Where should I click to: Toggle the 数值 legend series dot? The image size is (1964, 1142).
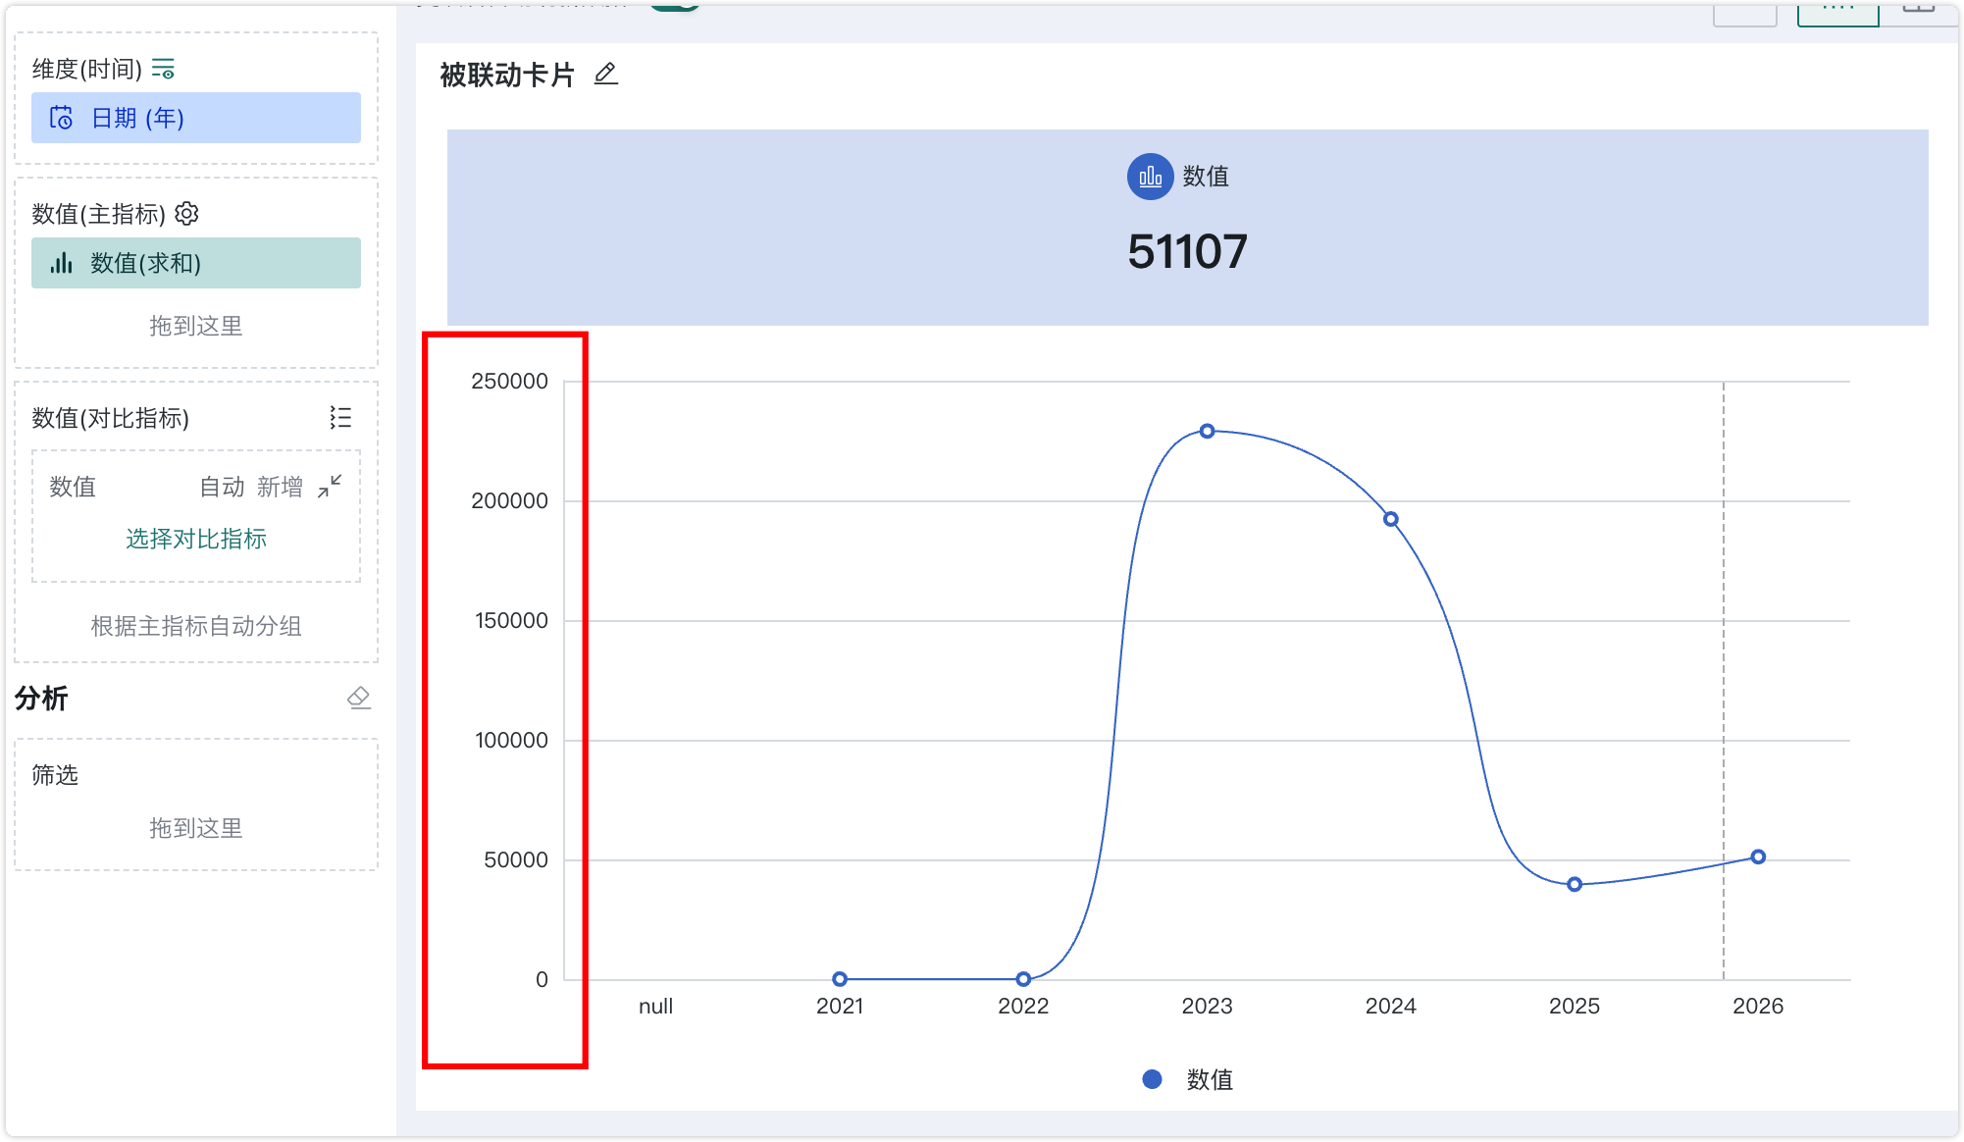[1153, 1079]
